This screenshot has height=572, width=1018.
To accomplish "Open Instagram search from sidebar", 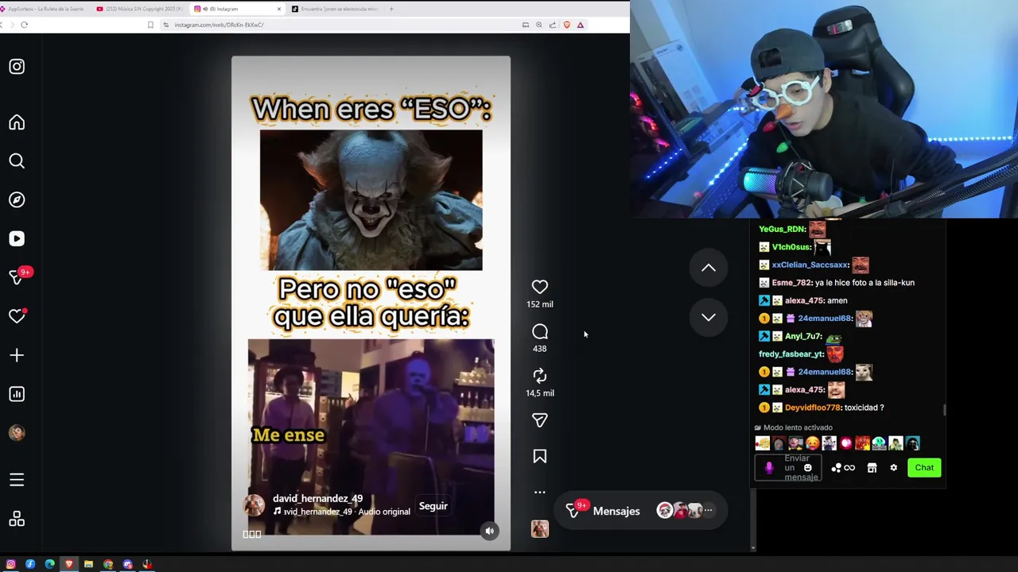I will coord(17,161).
